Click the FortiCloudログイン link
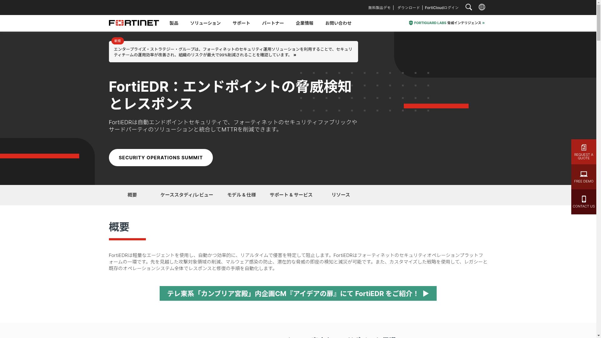 442,8
